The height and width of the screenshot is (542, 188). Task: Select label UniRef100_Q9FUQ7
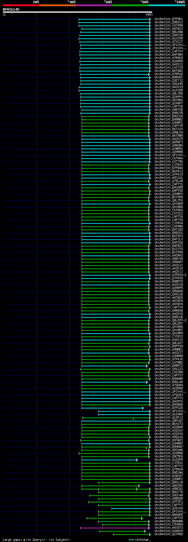(x=169, y=421)
